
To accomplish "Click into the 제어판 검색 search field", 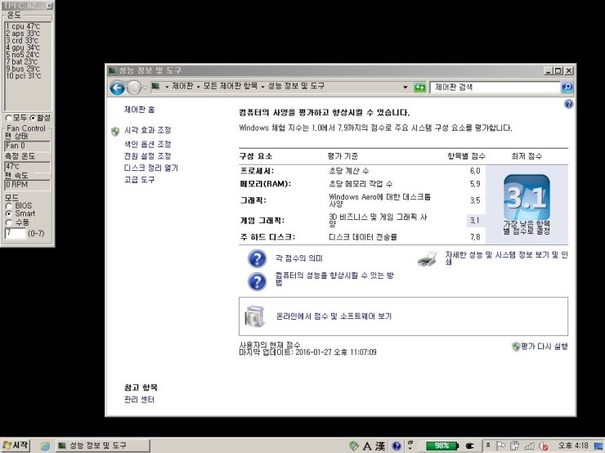I will 495,87.
